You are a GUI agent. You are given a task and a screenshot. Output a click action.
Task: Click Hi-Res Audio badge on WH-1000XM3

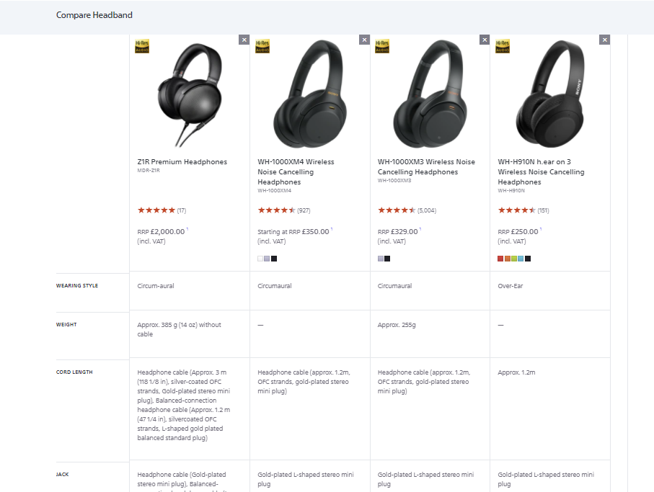pyautogui.click(x=382, y=46)
